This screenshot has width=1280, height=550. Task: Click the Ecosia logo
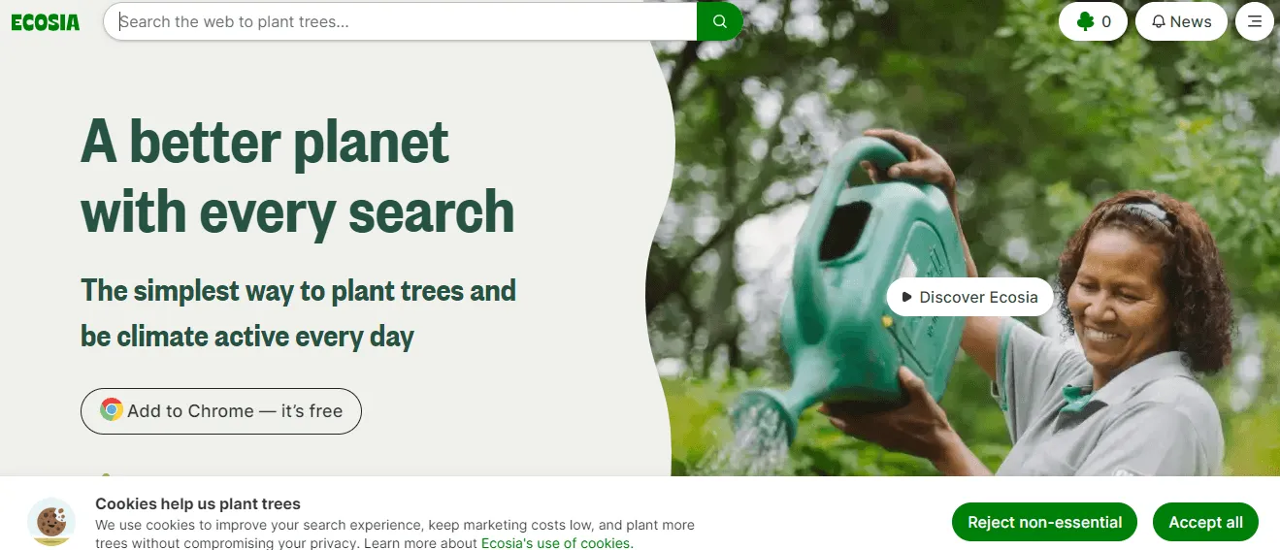point(46,21)
